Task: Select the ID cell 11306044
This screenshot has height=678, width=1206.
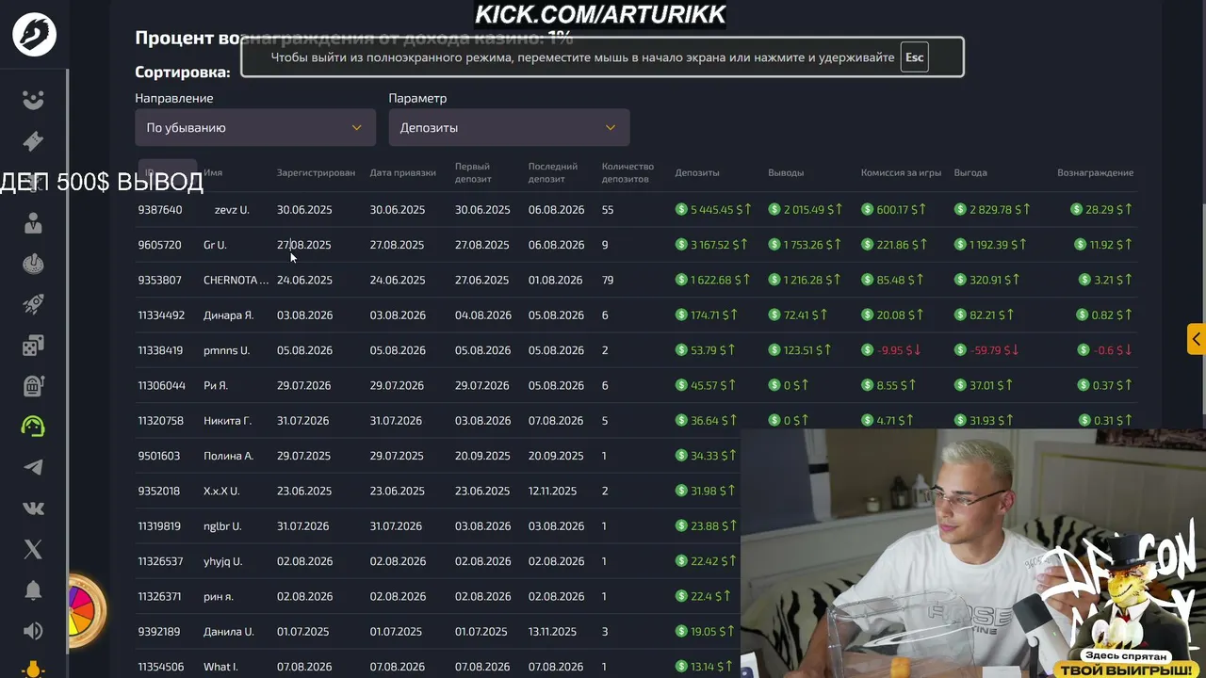Action: point(161,386)
